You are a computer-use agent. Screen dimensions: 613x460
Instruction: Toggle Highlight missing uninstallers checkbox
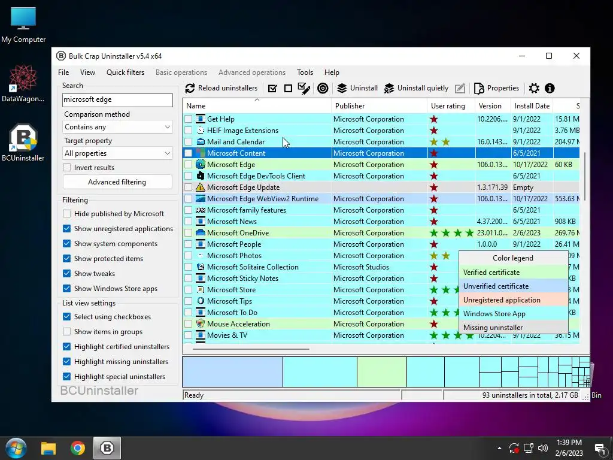click(x=67, y=362)
